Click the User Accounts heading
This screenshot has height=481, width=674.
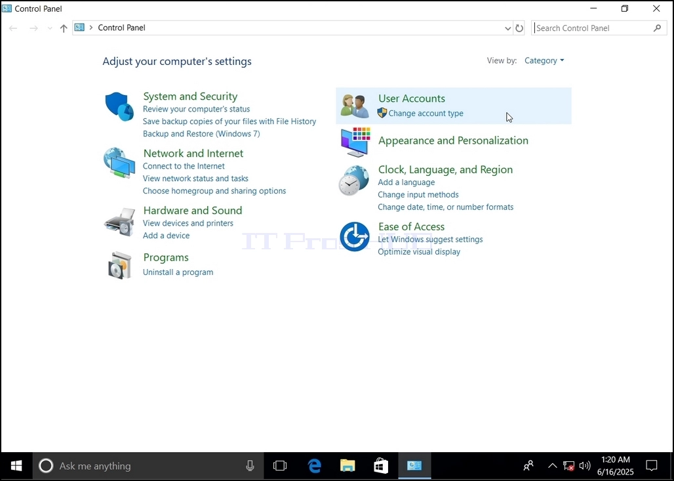tap(412, 98)
